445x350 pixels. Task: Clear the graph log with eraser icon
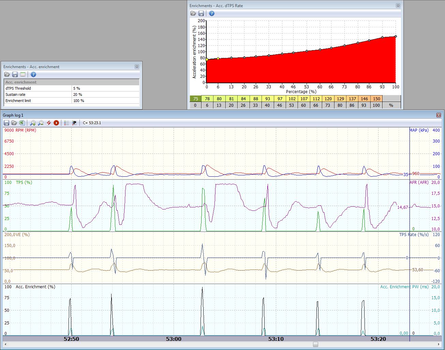(x=48, y=123)
